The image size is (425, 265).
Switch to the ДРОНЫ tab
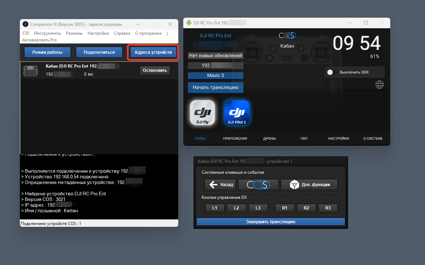(x=269, y=138)
